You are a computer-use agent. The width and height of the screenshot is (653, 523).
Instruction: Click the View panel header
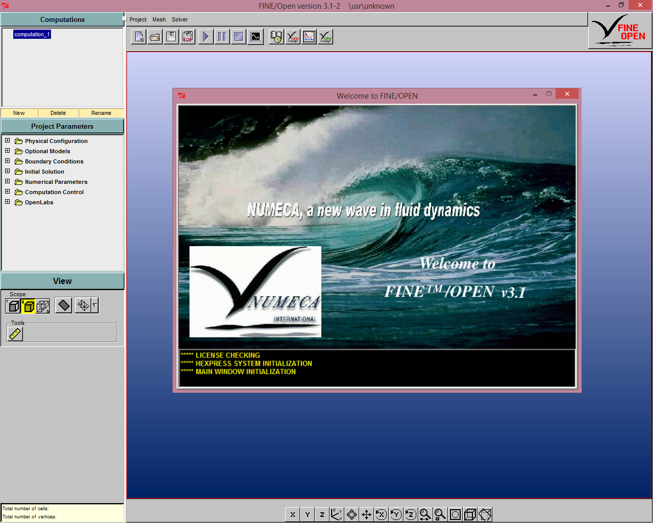coord(62,281)
